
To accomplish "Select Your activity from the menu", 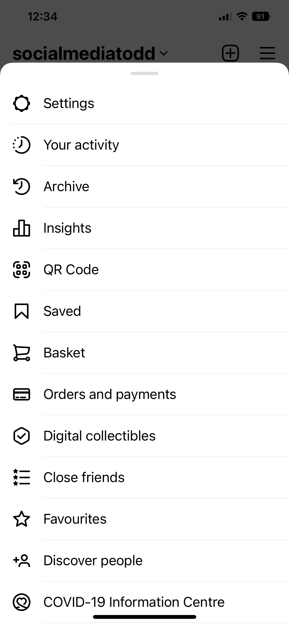I will coord(81,145).
